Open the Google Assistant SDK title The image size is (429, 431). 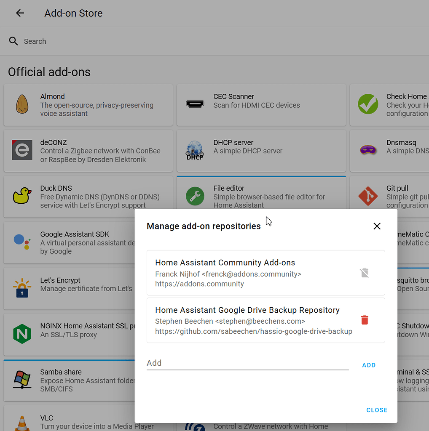[x=75, y=234]
